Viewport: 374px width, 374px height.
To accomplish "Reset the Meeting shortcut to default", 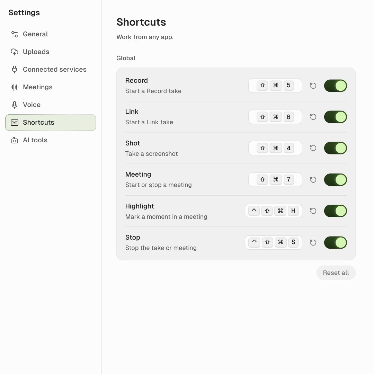I will (313, 180).
